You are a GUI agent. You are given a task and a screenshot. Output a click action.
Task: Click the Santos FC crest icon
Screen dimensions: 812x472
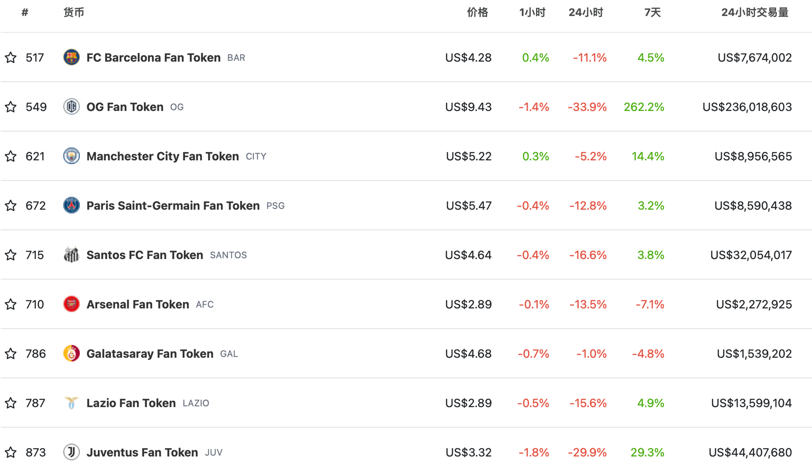coord(71,255)
